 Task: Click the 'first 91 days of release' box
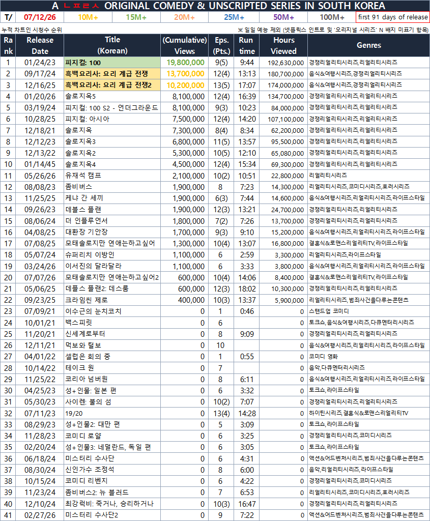click(393, 17)
